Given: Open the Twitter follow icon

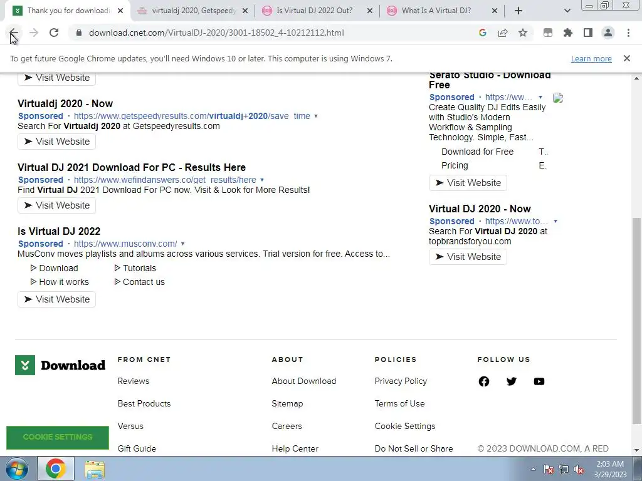Looking at the screenshot, I should click(512, 381).
